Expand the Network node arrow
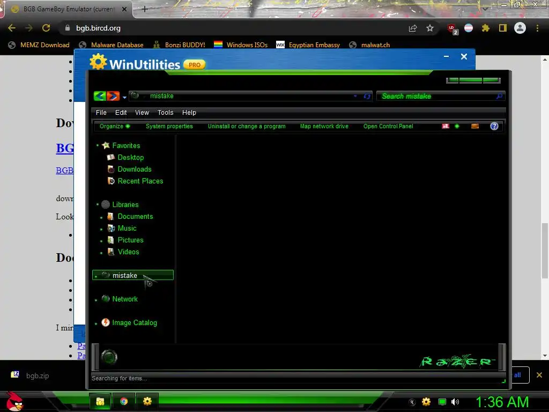 (x=97, y=300)
